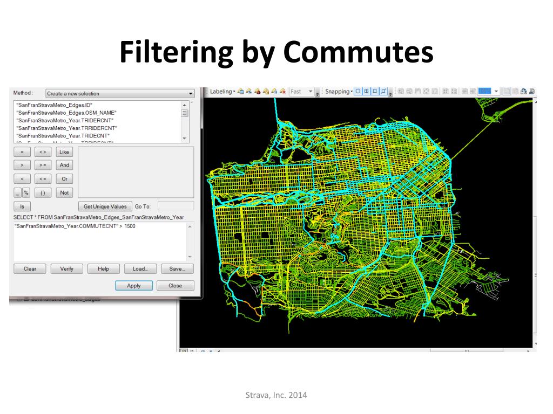This screenshot has width=553, height=414.
Task: Click the unique values list box
Action: point(136,172)
